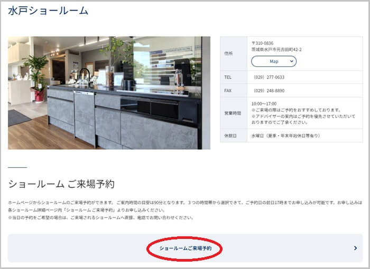Screen dimensions: 370x269
Task: Click the right arrow on reservation banner
Action: [x=355, y=248]
